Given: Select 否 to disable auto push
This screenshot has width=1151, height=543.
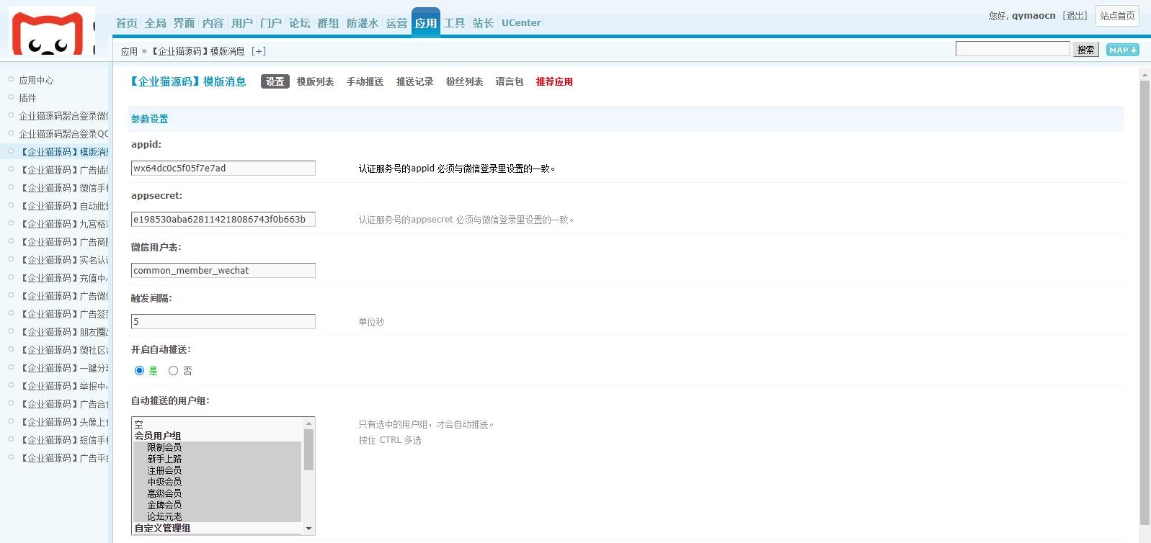Looking at the screenshot, I should tap(173, 371).
